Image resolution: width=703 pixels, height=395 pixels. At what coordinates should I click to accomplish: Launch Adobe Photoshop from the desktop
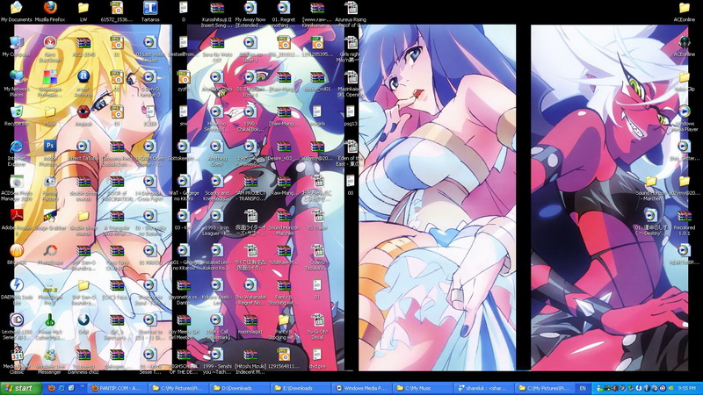[50, 153]
